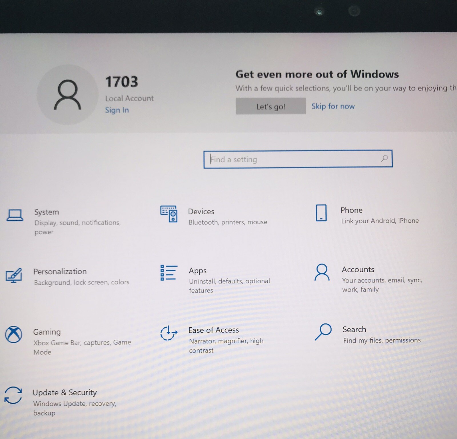
Task: Click the user profile avatar picture
Action: pyautogui.click(x=67, y=95)
